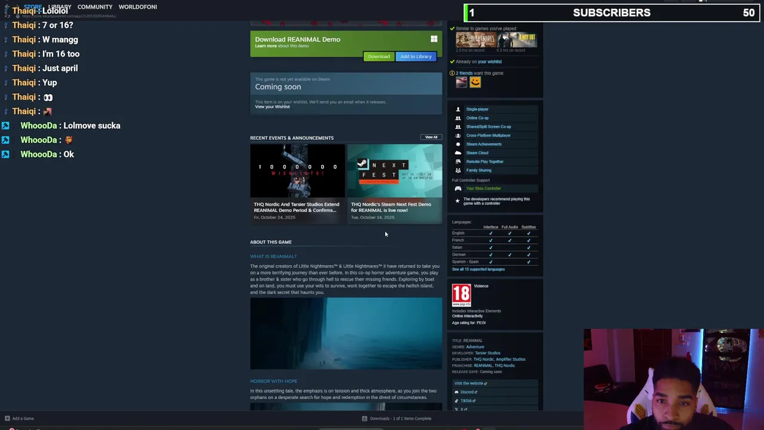Click the 'your wishlist' link in sidebar
Viewport: 764px width, 430px height.
click(x=489, y=62)
